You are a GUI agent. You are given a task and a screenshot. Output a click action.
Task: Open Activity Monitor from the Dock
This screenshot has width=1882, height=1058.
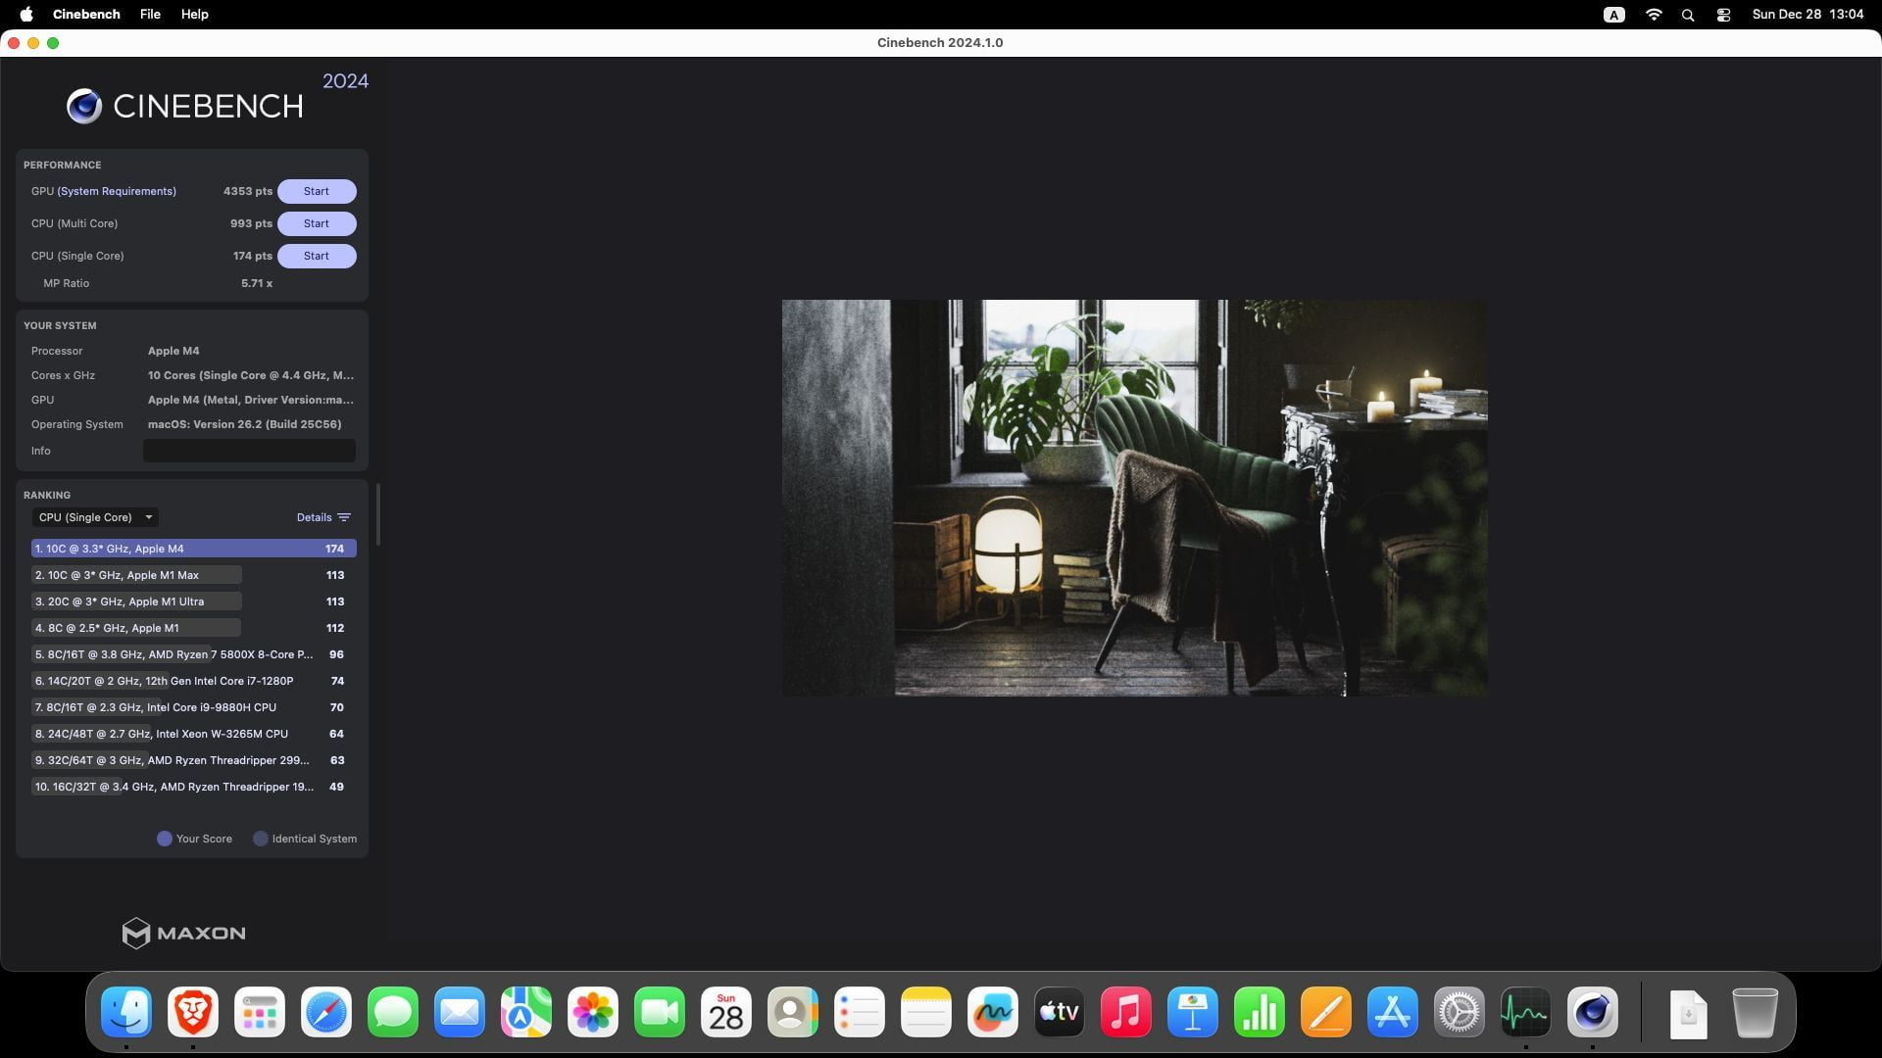click(1526, 1012)
